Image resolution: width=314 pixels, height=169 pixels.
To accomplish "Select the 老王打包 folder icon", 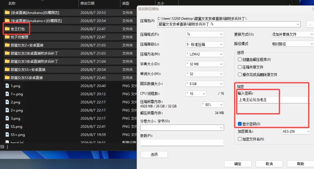I will [x=7, y=29].
